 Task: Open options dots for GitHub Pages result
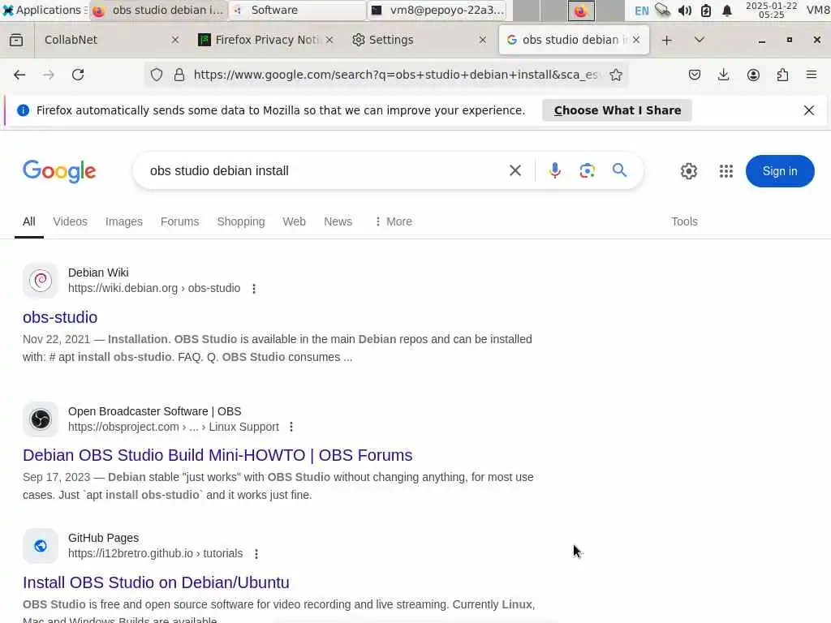click(256, 553)
